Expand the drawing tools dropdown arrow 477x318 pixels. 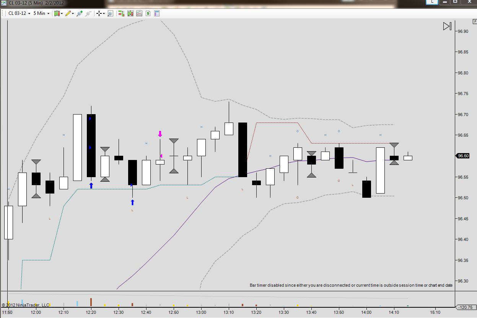tap(73, 13)
